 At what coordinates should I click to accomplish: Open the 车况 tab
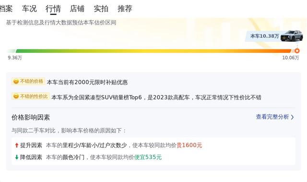click(29, 9)
